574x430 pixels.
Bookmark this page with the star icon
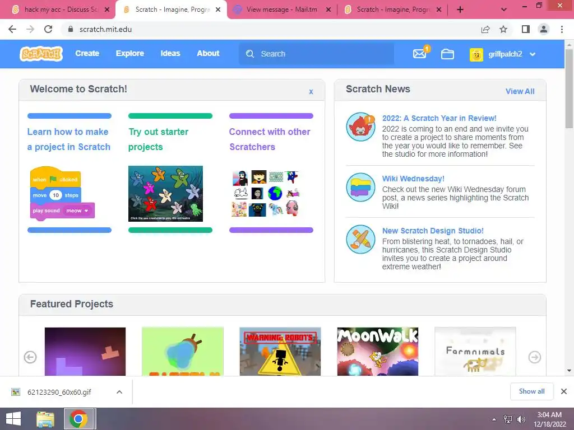[503, 29]
